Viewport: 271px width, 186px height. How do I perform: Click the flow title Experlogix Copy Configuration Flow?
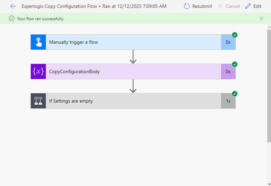pos(59,6)
